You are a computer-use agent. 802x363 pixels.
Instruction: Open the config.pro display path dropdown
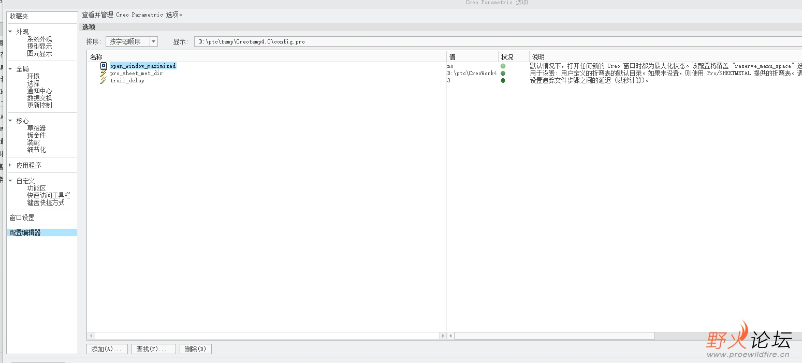click(498, 41)
